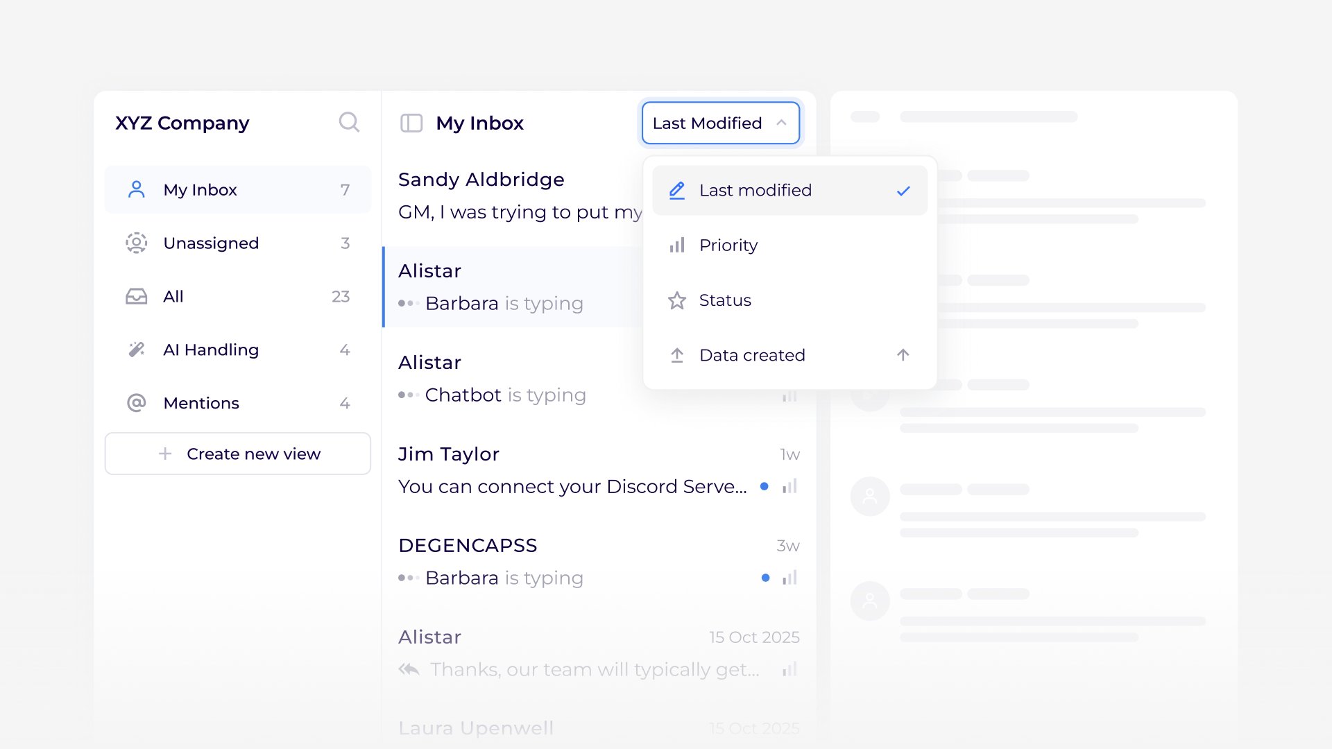This screenshot has width=1332, height=749.
Task: Click the reply-all arrow icon in Alistar's Thanks message
Action: click(409, 669)
